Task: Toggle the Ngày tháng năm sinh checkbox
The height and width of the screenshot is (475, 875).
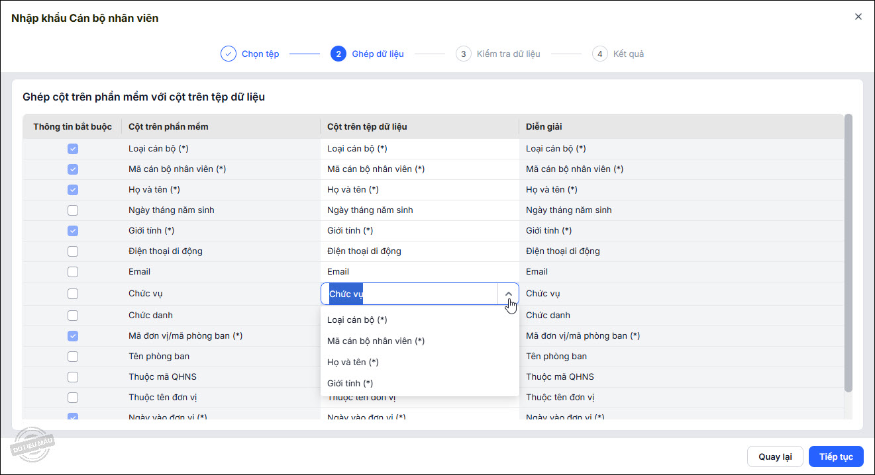Action: (x=73, y=210)
